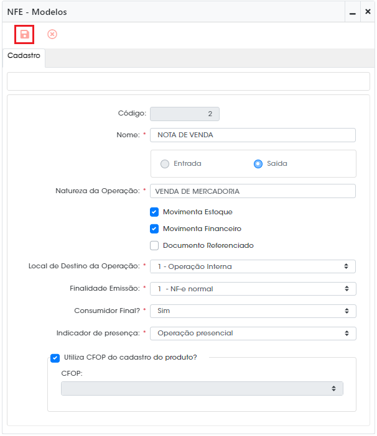Click the cancel circle-x icon
Viewport: 377px width, 436px height.
[52, 34]
